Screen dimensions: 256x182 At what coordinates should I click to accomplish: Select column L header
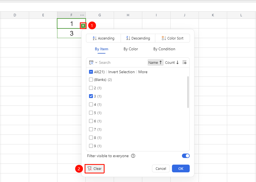point(241,15)
